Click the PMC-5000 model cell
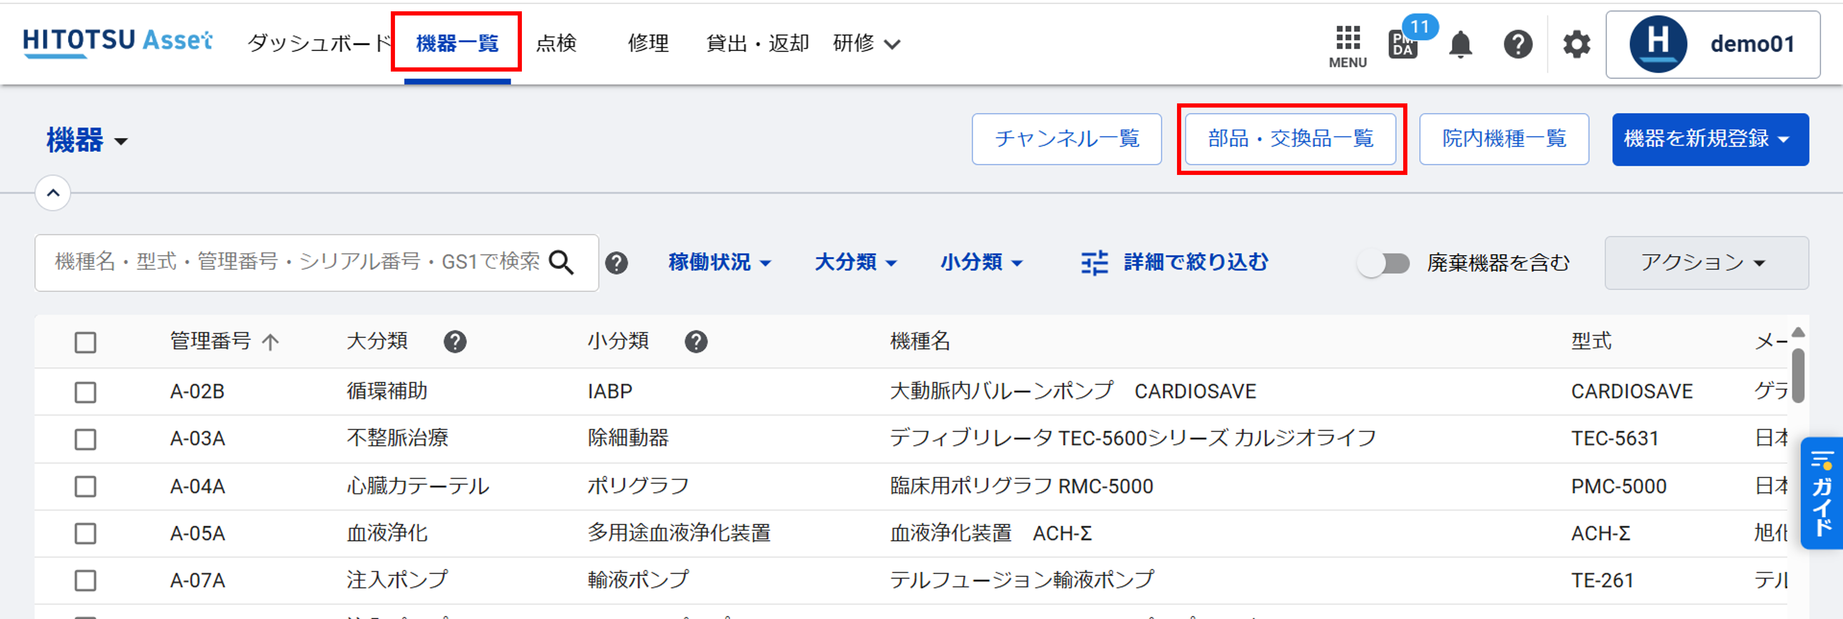The height and width of the screenshot is (619, 1843). [x=1618, y=486]
